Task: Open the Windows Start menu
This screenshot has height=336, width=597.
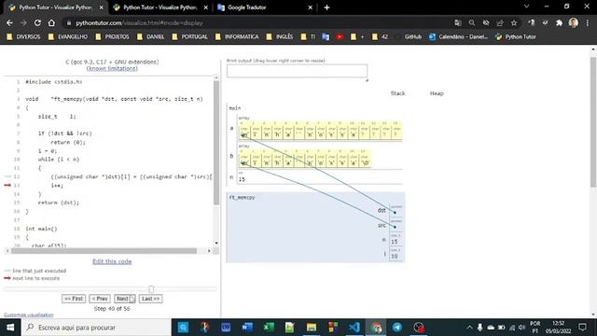Action: tap(10, 328)
